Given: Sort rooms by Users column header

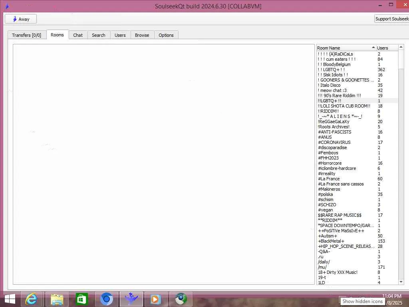Looking at the screenshot, I should pos(387,48).
